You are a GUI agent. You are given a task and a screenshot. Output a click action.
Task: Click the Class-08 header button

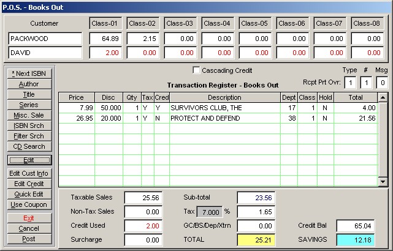367,23
